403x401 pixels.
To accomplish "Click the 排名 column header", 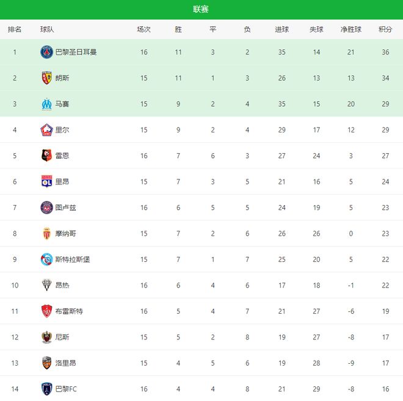I will point(15,29).
